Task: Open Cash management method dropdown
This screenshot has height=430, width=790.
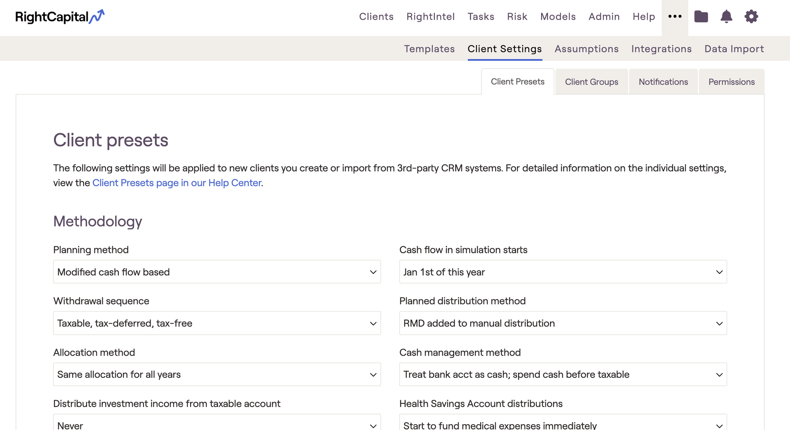Action: point(563,375)
